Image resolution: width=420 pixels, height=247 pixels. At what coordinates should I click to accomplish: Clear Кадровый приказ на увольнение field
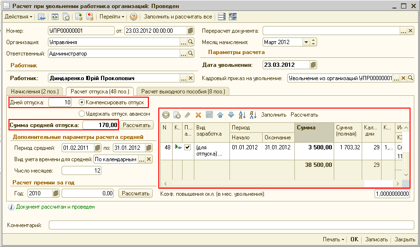[403, 78]
